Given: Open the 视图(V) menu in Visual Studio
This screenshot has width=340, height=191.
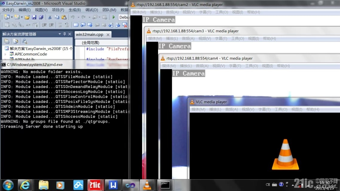Looking at the screenshot, I should [x=41, y=10].
